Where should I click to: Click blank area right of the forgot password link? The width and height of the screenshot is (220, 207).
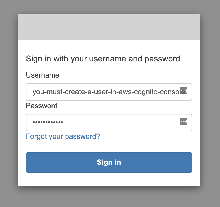click(x=146, y=136)
